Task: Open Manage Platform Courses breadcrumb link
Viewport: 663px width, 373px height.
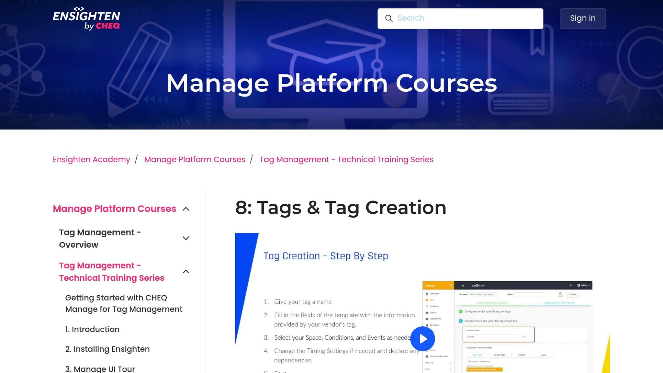Action: tap(195, 159)
